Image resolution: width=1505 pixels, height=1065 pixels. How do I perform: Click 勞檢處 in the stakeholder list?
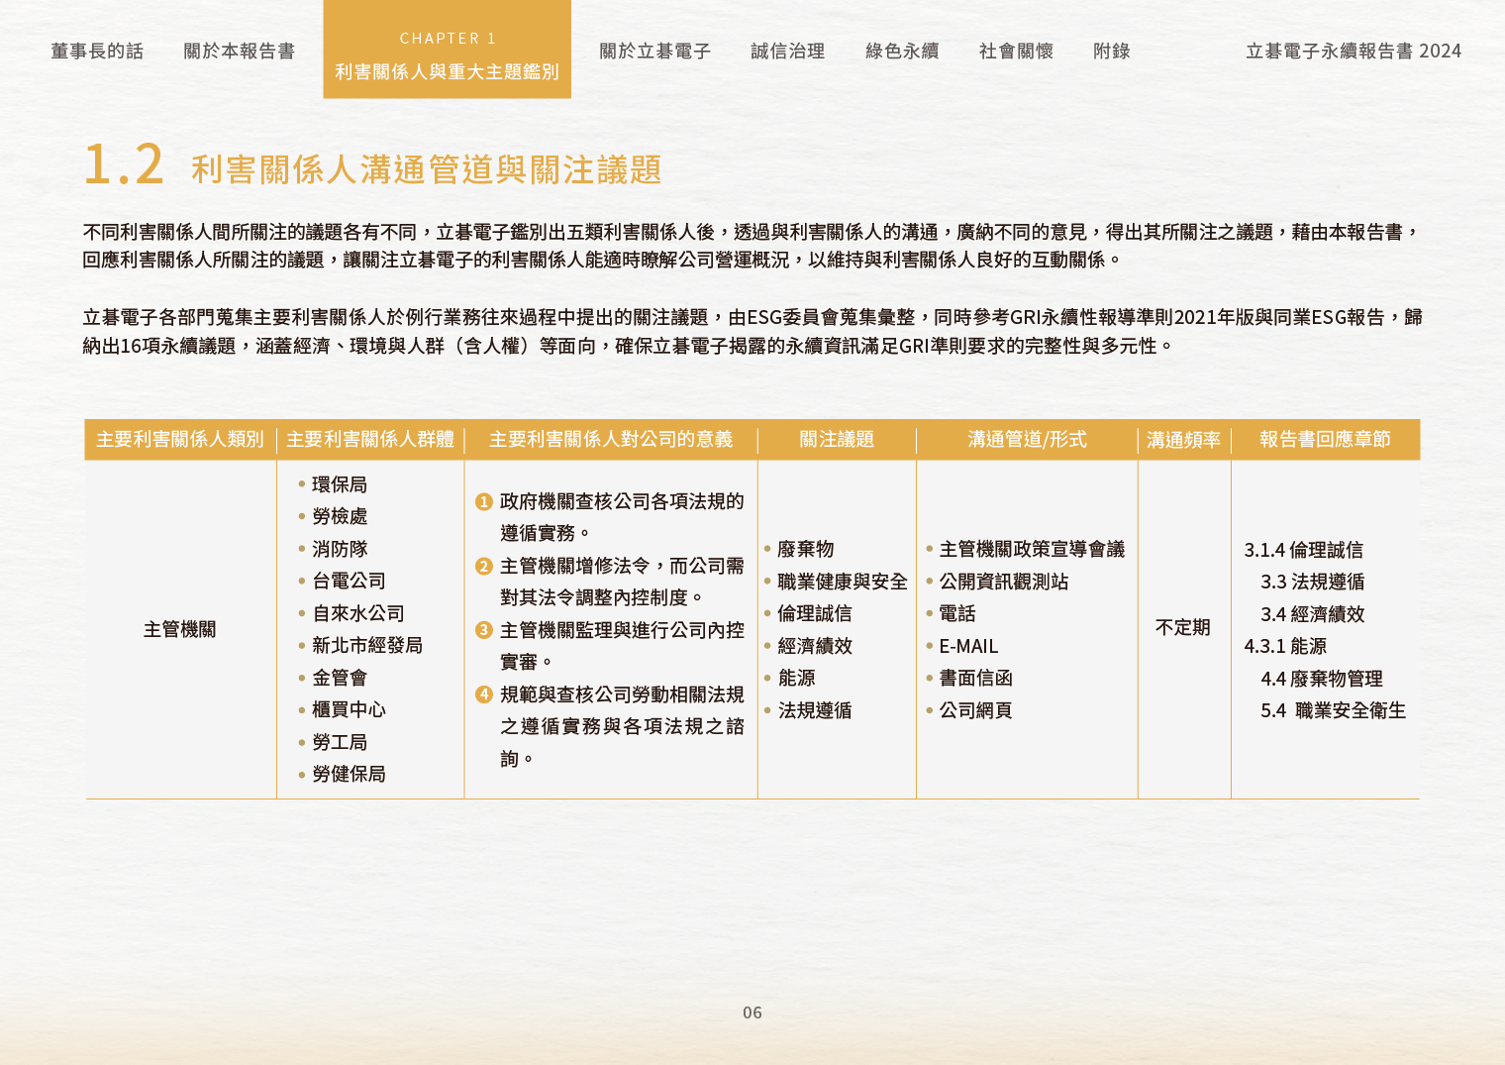340,516
